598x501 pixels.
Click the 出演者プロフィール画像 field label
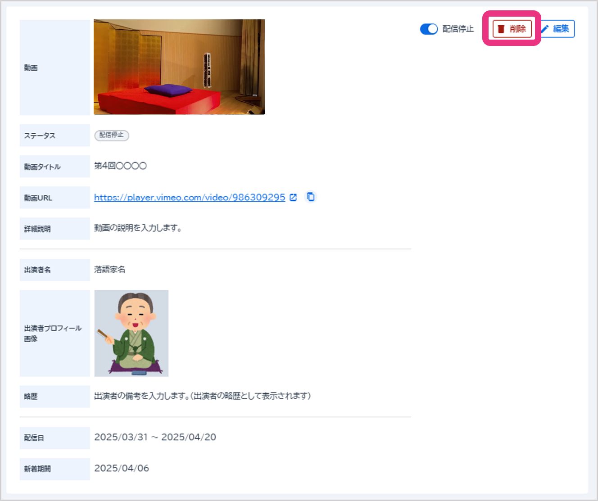[x=52, y=333]
